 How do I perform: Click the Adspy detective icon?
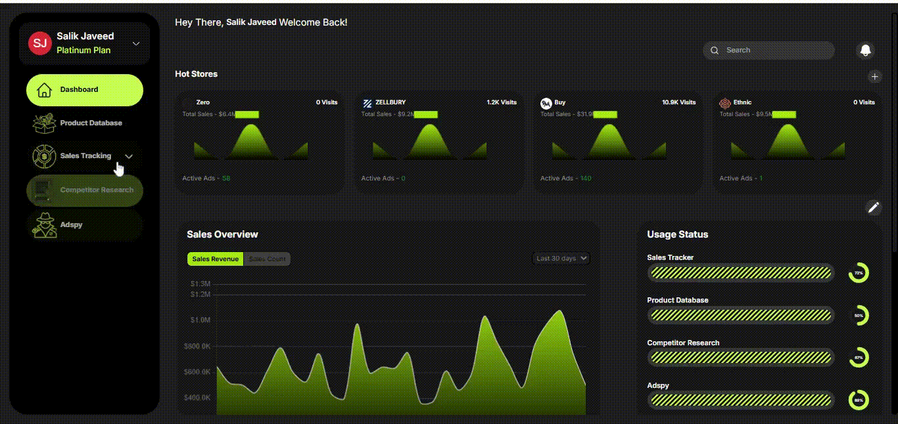tap(44, 225)
